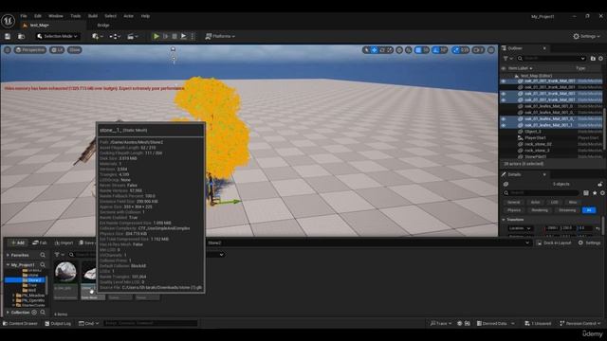Open the Outliner settings gear
This screenshot has height=341, width=607.
coord(600,59)
